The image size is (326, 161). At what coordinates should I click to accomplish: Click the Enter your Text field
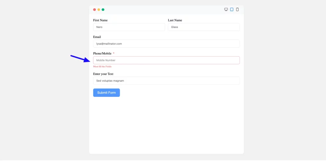click(x=166, y=81)
